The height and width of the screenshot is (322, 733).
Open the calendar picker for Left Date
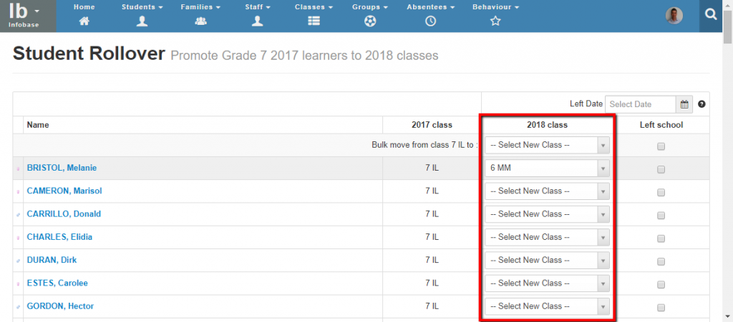(x=684, y=104)
